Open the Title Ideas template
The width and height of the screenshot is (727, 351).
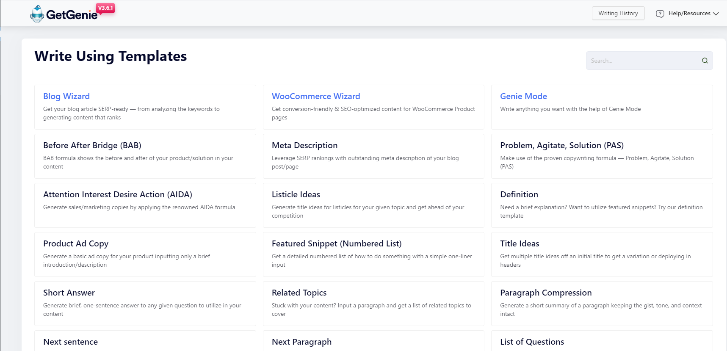[602, 254]
